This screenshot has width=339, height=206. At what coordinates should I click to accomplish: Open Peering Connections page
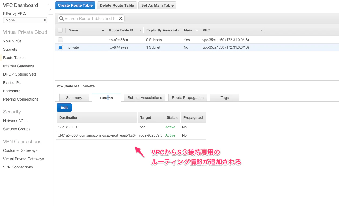(x=21, y=99)
